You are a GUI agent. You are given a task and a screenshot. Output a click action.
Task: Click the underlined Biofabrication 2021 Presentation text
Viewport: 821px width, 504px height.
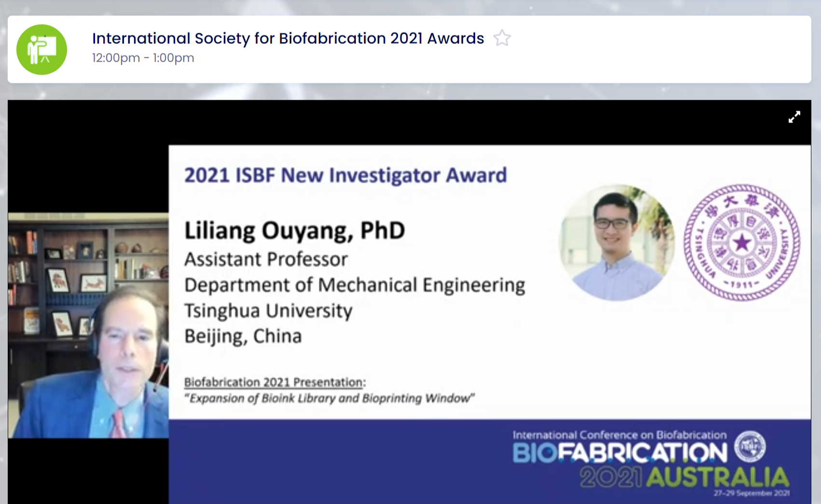[x=274, y=382]
